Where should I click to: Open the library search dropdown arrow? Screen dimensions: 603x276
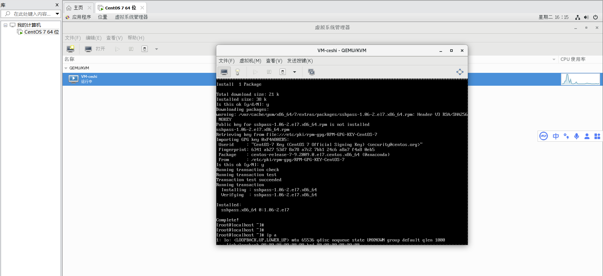(x=57, y=14)
